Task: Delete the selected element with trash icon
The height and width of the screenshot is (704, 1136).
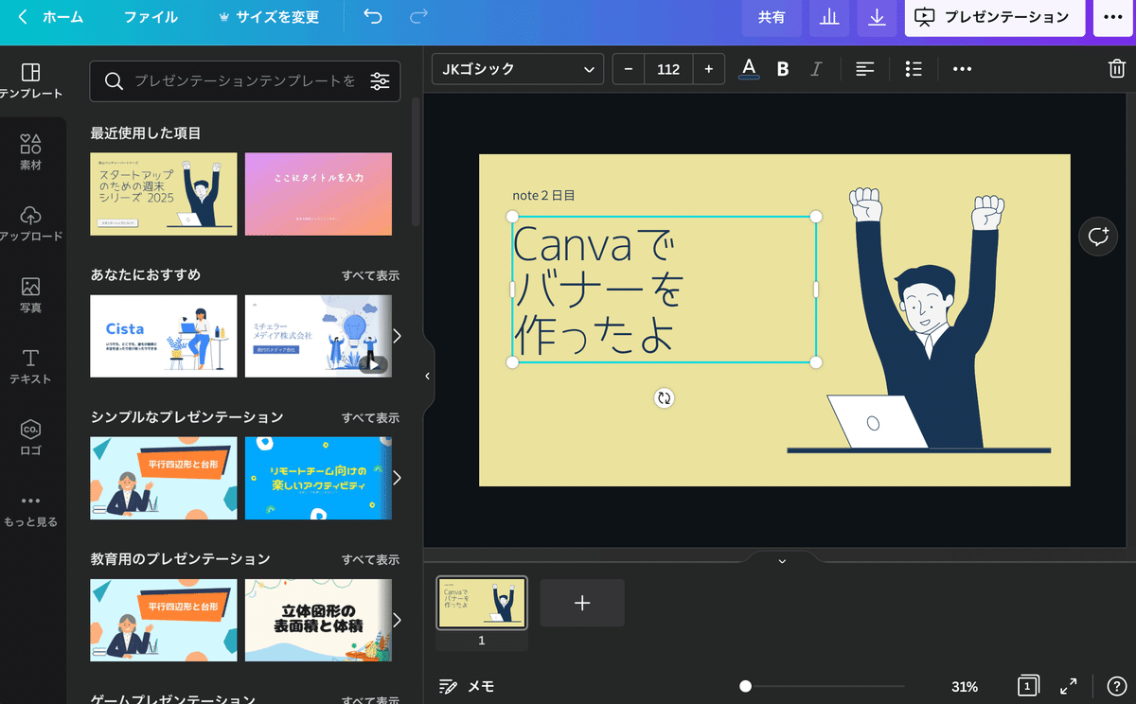Action: pyautogui.click(x=1116, y=69)
